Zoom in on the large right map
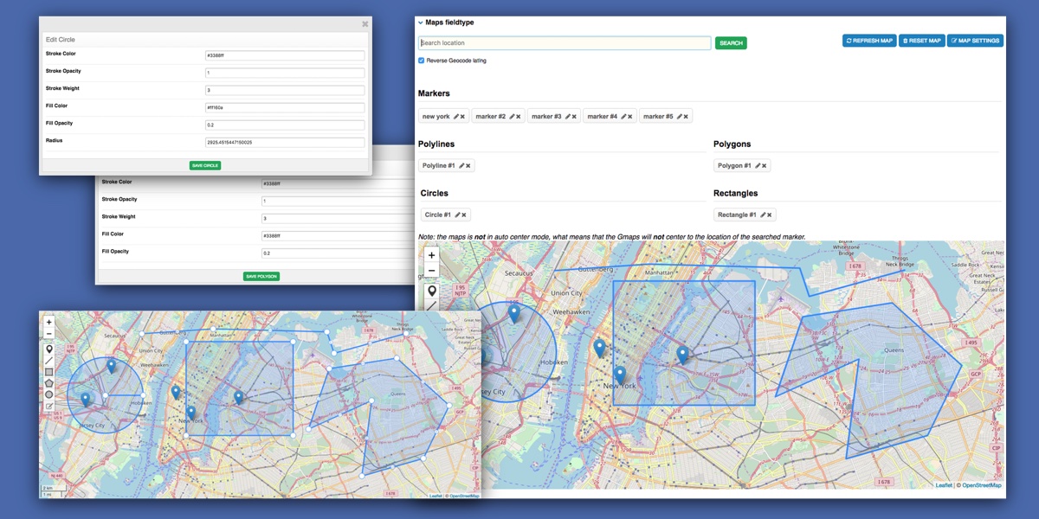 coord(431,255)
